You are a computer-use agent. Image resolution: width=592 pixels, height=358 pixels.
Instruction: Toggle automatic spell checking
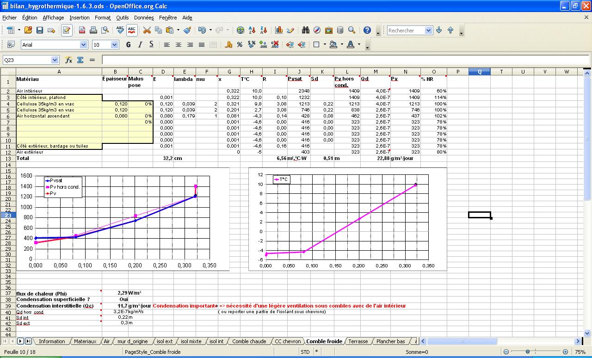132,30
